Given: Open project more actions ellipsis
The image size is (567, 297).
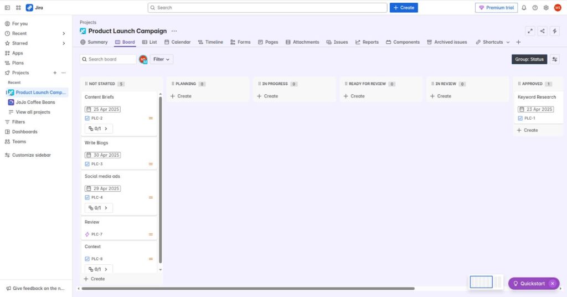Looking at the screenshot, I should click(x=174, y=31).
